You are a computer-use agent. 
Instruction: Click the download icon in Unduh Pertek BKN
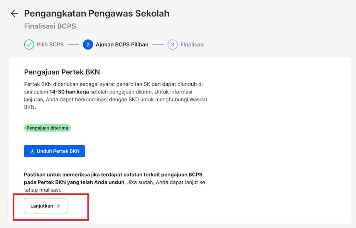[x=33, y=151]
